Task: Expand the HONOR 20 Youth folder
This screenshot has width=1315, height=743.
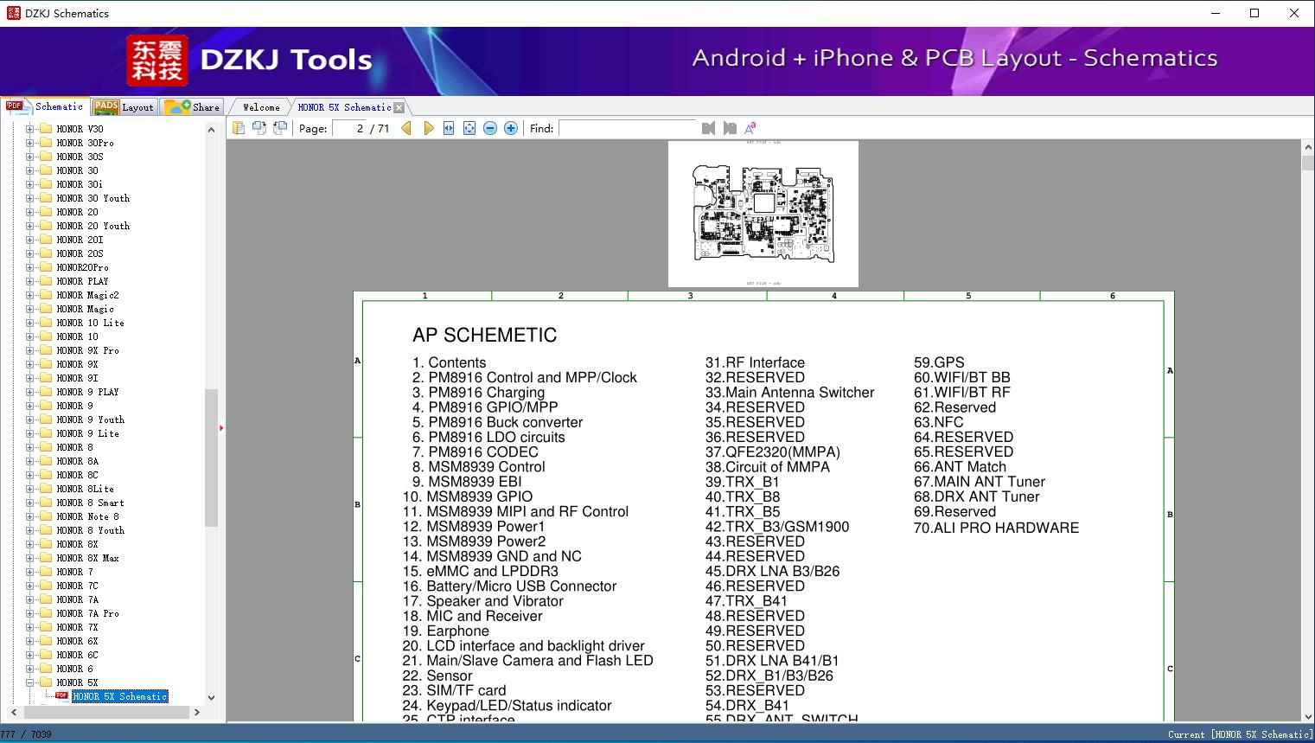Action: point(29,226)
